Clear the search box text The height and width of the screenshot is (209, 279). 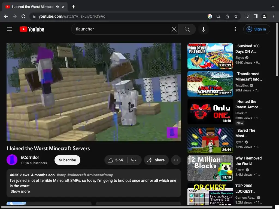pos(174,29)
